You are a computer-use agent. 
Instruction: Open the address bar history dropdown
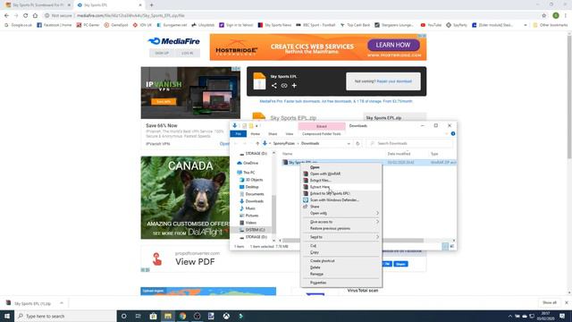[x=349, y=143]
